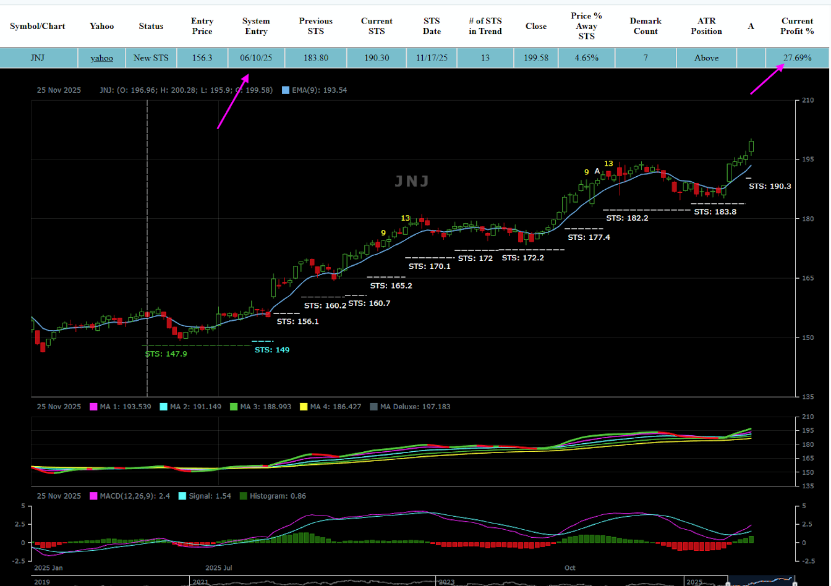Click the MA 3 green legend marker

[234, 407]
